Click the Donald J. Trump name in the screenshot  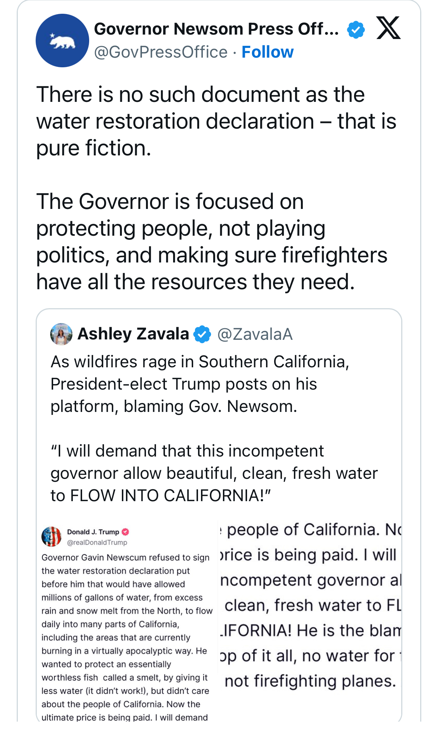pyautogui.click(x=93, y=532)
